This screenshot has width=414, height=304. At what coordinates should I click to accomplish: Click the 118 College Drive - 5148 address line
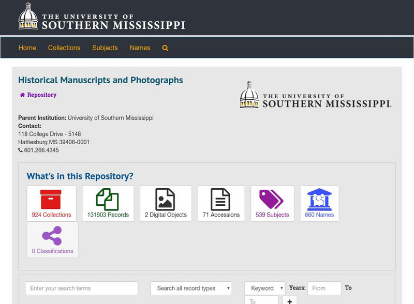point(50,134)
